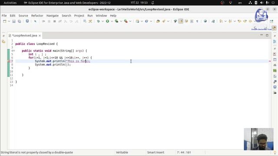Open the Next Annotation dropdown arrow
Screen dimensions: 278x156
(225, 21)
